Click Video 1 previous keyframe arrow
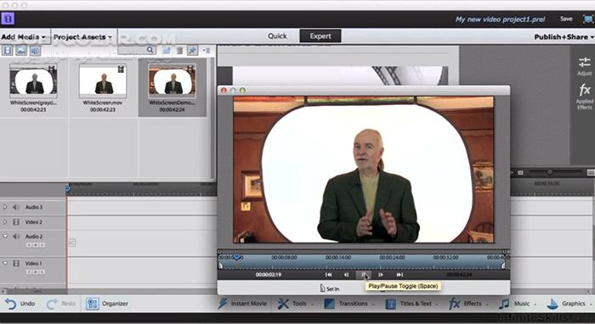Screen dimensions: 595x324 28,271
